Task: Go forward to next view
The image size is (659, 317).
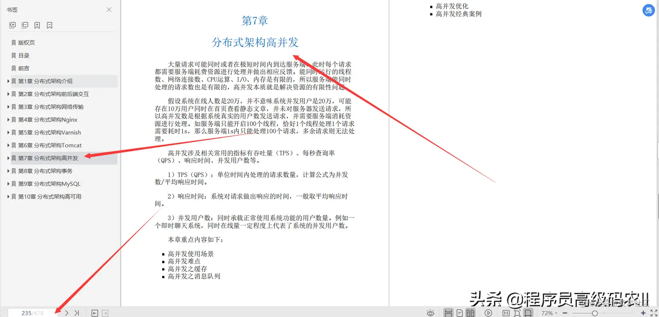Action: coord(105,313)
